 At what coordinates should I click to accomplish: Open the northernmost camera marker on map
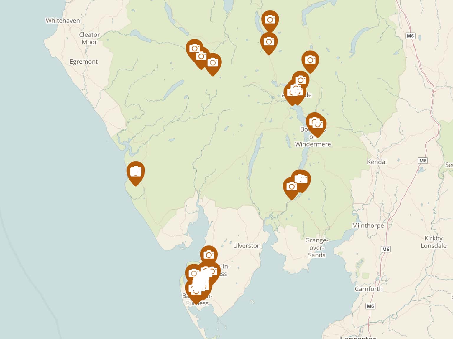pos(270,20)
